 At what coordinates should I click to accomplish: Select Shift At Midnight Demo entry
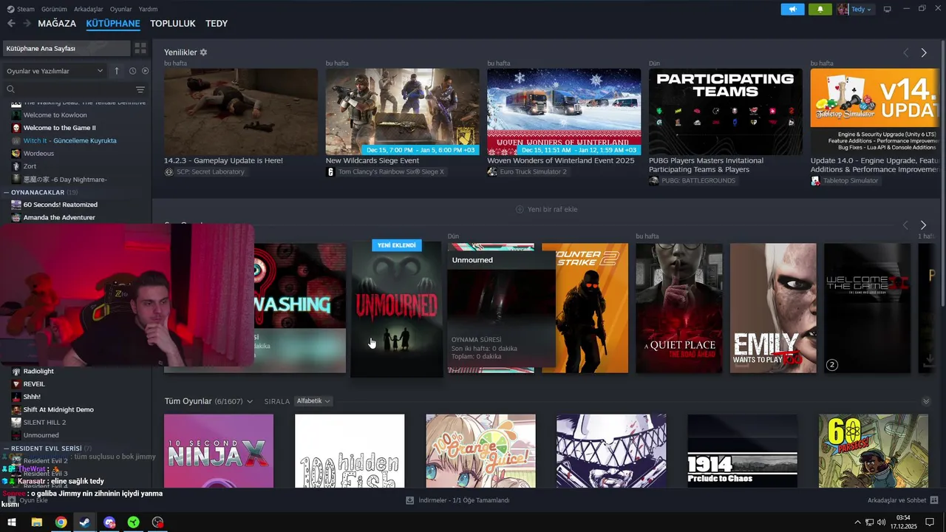[x=58, y=409]
